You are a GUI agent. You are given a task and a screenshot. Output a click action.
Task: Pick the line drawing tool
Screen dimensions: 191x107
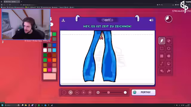pyautogui.click(x=162, y=64)
